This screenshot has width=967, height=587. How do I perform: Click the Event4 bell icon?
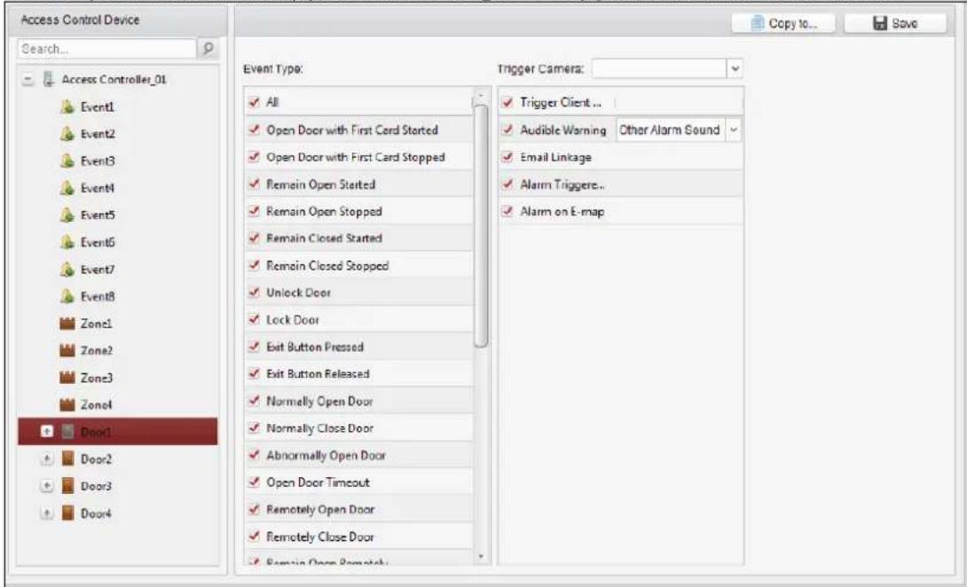67,188
